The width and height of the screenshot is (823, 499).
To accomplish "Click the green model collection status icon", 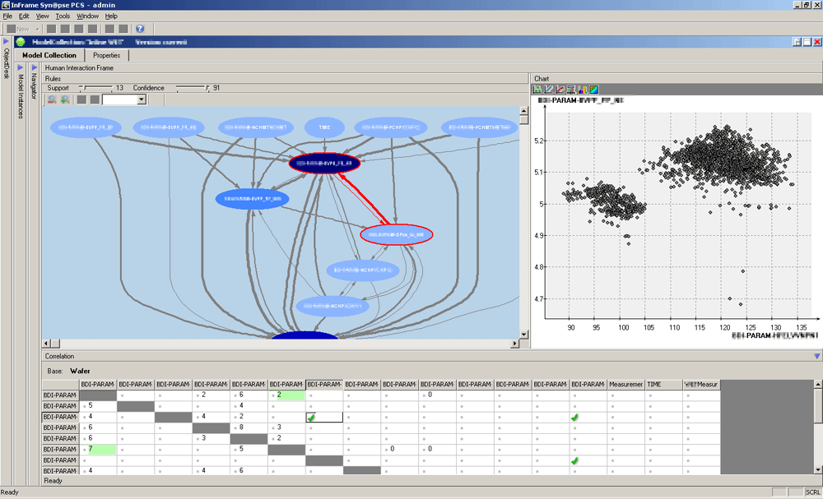I will (x=20, y=42).
